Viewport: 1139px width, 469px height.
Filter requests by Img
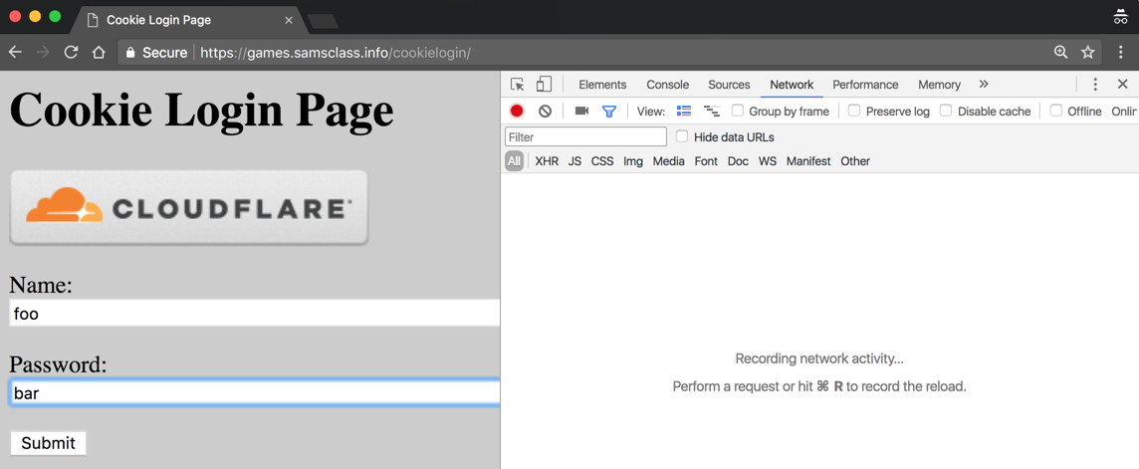[x=632, y=161]
